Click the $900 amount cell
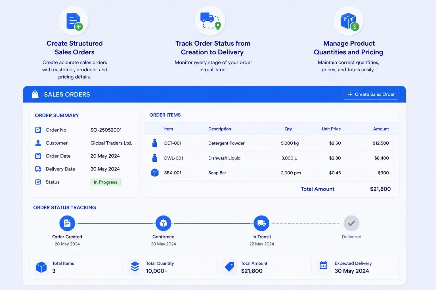This screenshot has width=436, height=290. (x=383, y=173)
